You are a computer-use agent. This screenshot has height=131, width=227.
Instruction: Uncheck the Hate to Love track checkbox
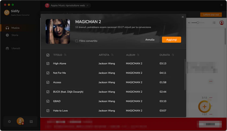point(48,111)
